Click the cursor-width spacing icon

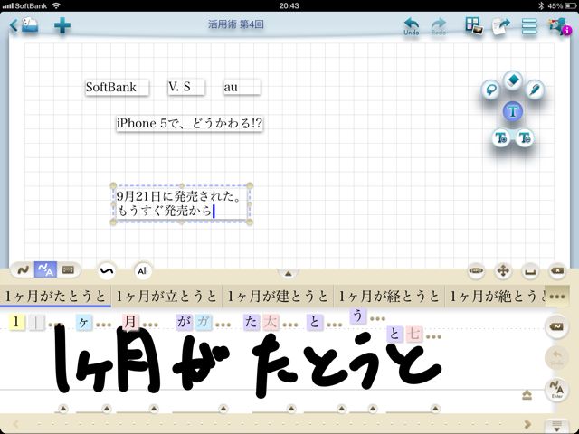(476, 271)
